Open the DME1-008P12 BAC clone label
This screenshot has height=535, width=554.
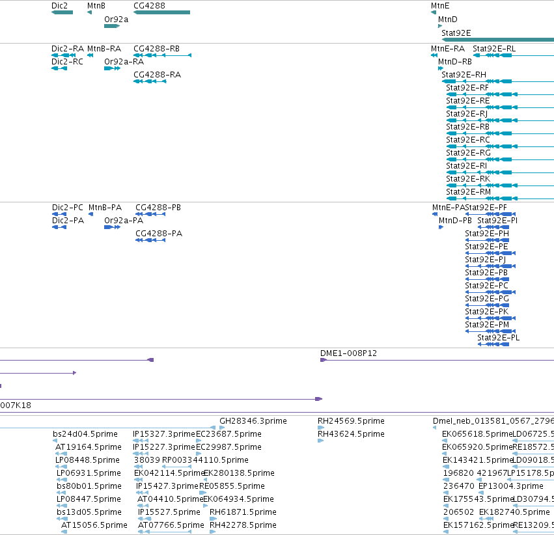(x=348, y=353)
